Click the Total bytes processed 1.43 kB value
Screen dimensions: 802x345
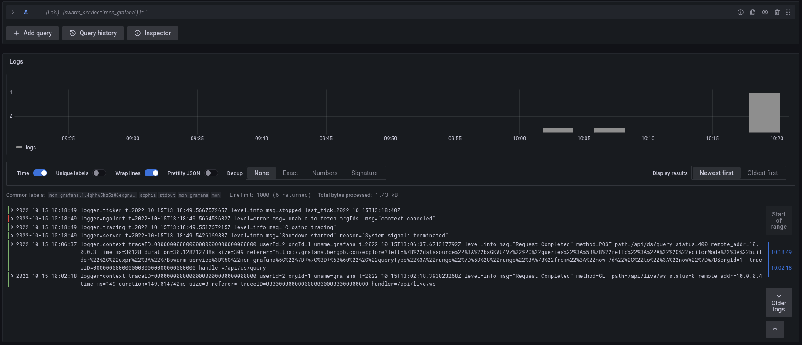point(387,195)
